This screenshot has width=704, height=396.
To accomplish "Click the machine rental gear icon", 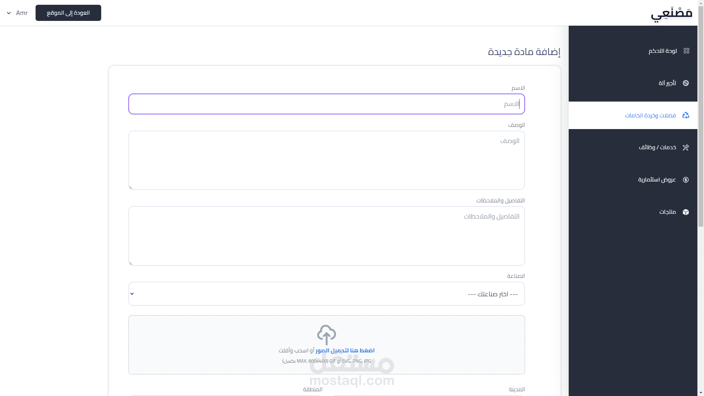I will click(x=686, y=83).
